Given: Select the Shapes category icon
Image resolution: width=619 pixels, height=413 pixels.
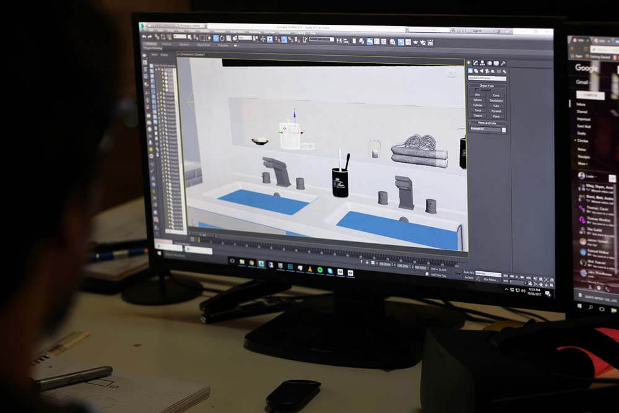Looking at the screenshot, I should tap(476, 71).
